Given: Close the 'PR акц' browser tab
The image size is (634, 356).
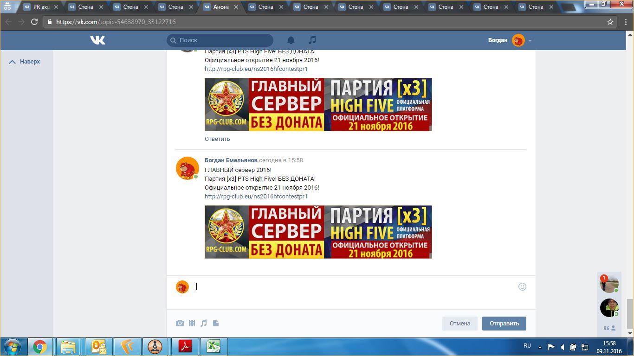Looking at the screenshot, I should (x=56, y=7).
